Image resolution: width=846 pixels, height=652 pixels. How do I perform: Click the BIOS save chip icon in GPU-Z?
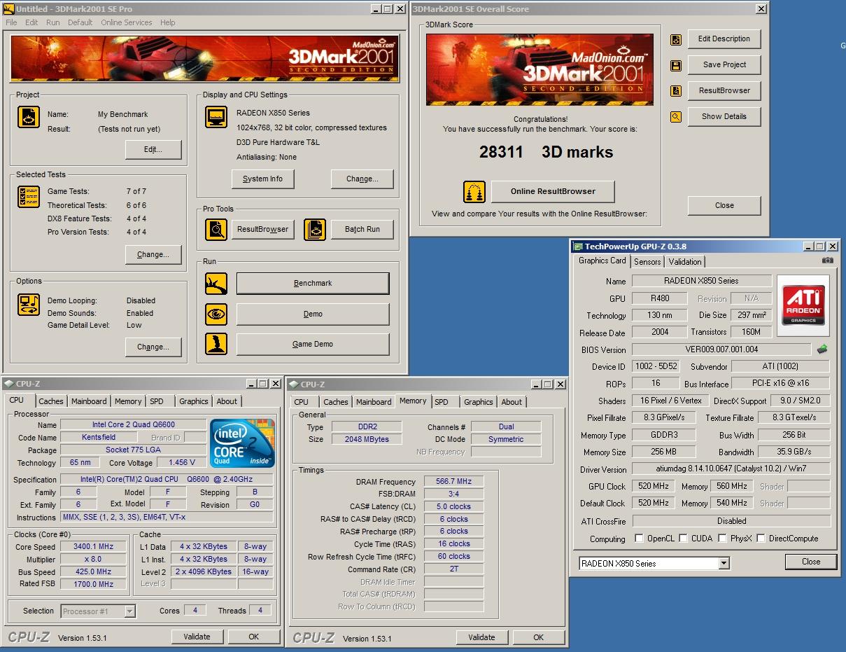[823, 349]
